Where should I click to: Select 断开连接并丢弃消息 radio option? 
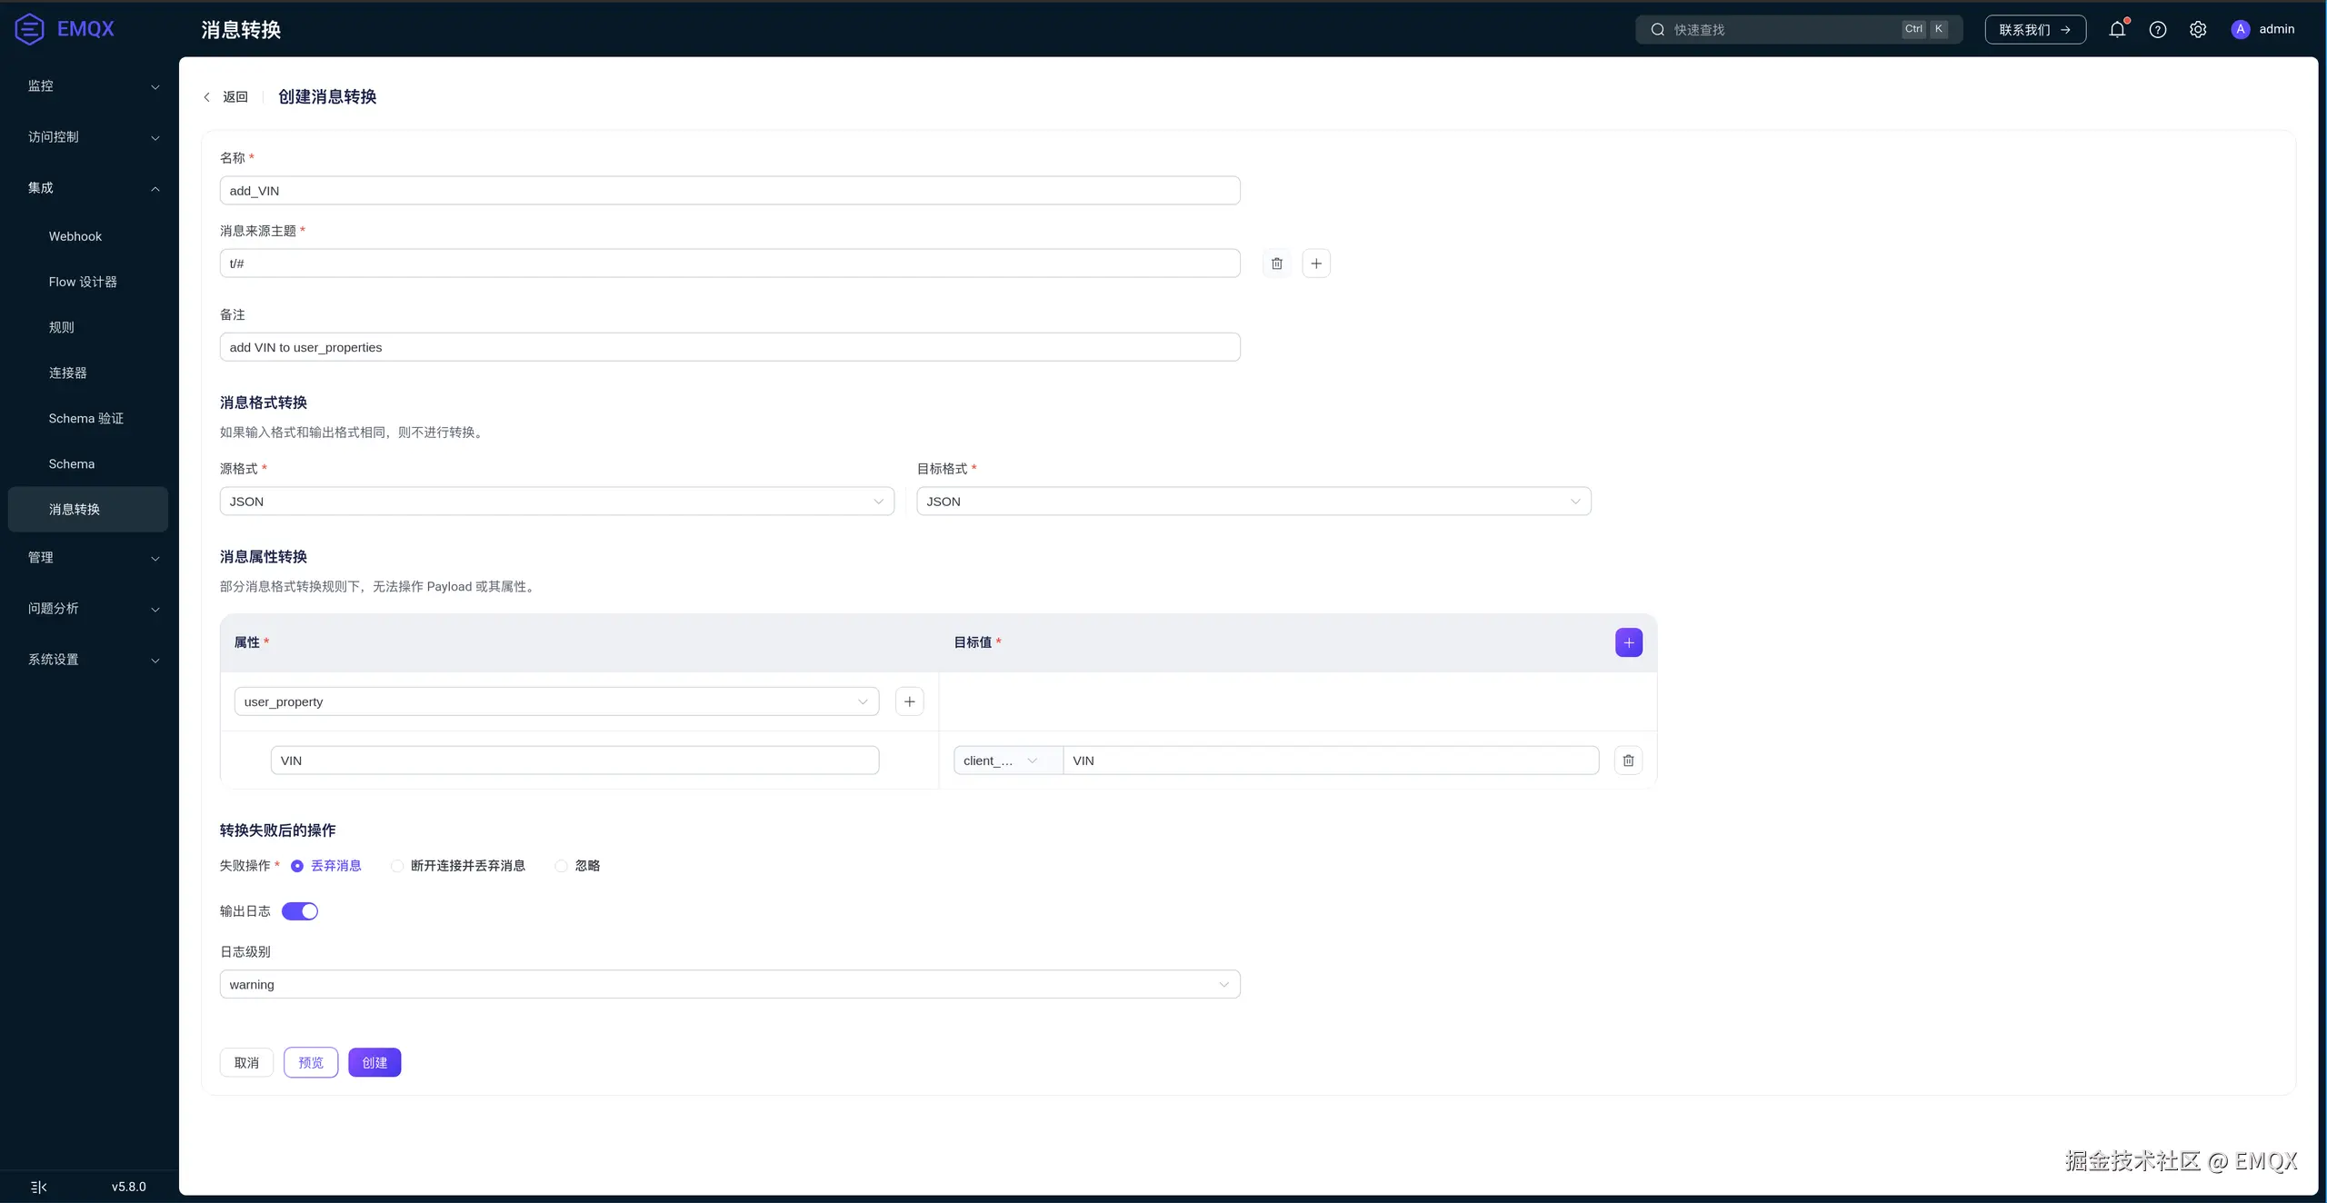point(397,866)
